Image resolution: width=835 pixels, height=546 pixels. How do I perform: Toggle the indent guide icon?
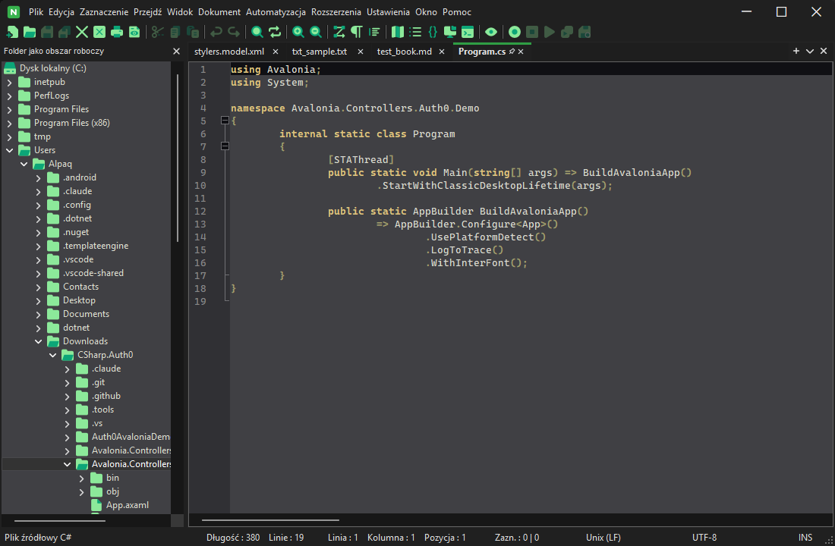pyautogui.click(x=373, y=32)
